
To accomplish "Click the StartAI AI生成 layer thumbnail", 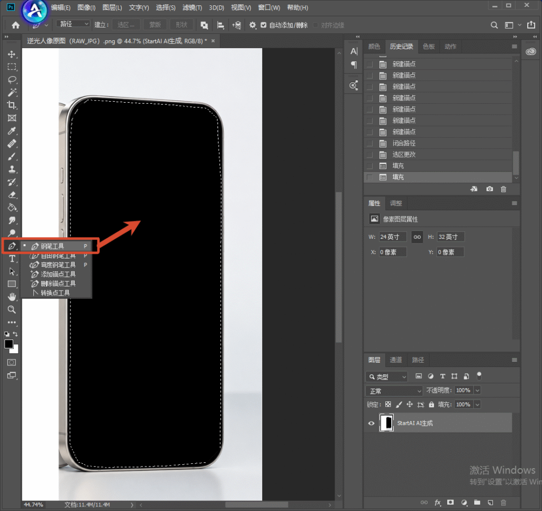I will (387, 423).
